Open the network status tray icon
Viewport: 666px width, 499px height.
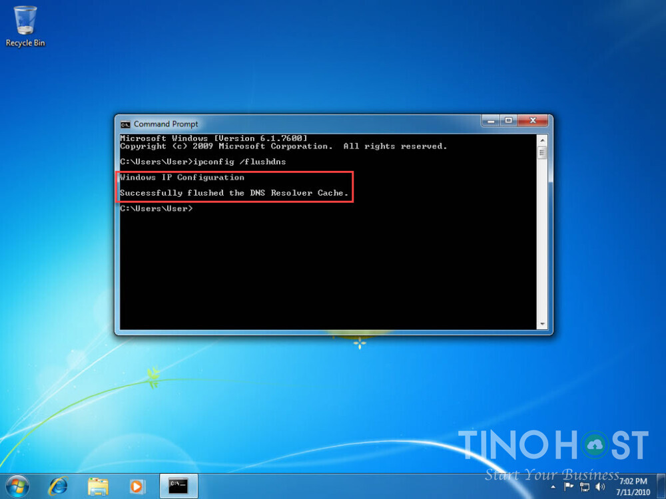coord(585,487)
